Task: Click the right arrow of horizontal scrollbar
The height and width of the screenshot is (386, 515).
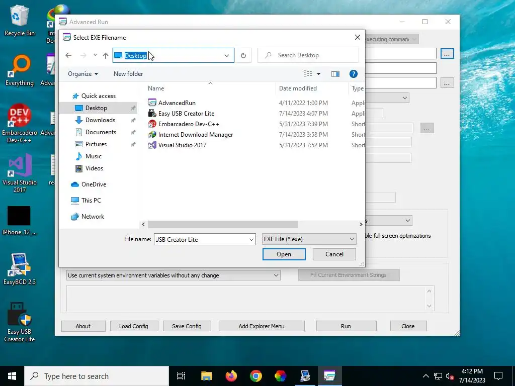Action: [x=361, y=225]
